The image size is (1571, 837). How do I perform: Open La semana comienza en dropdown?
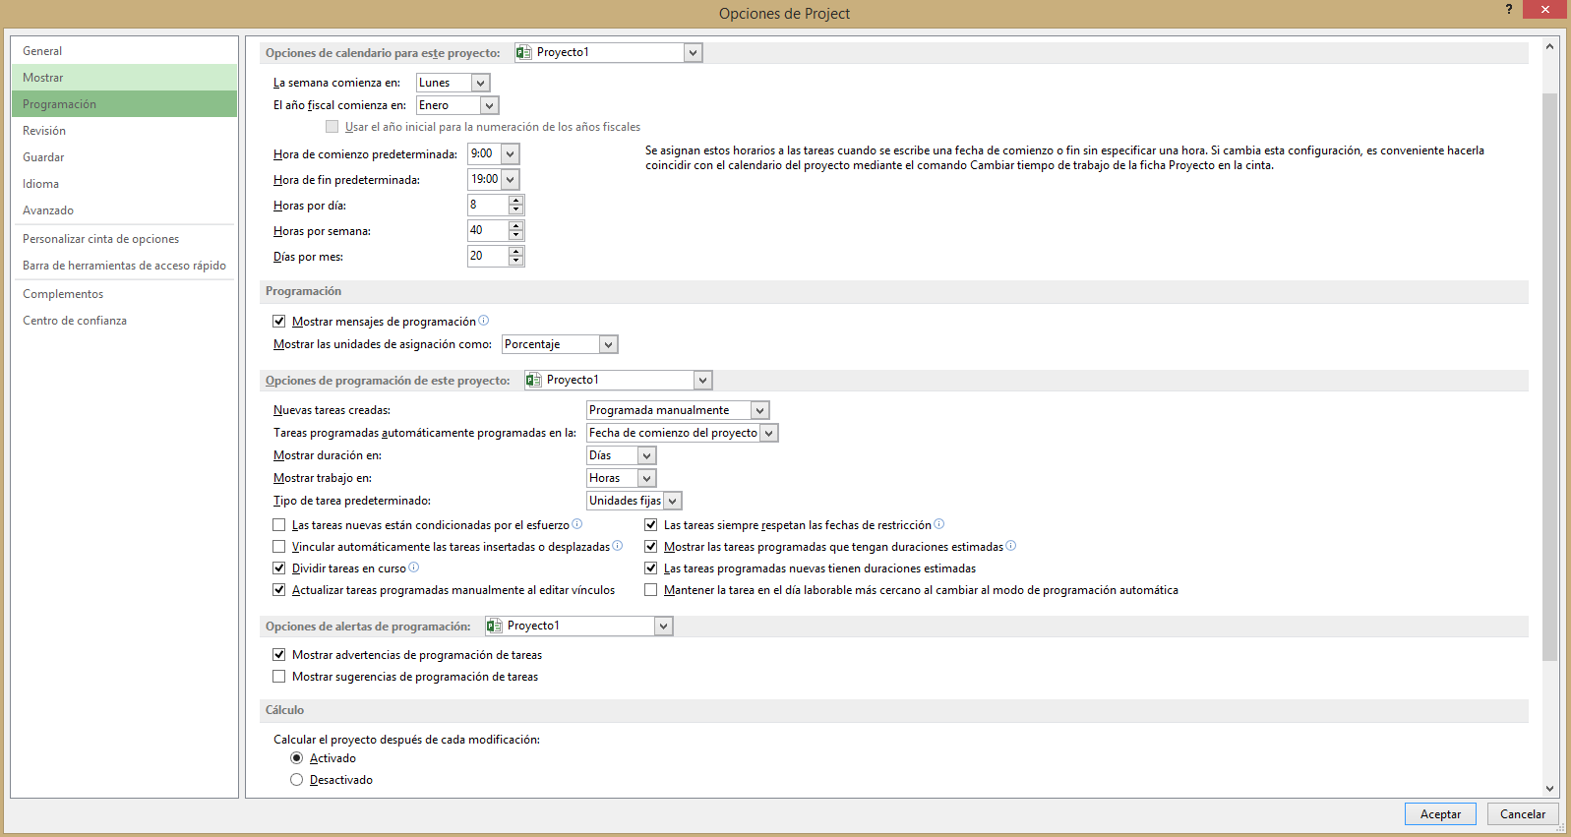480,83
